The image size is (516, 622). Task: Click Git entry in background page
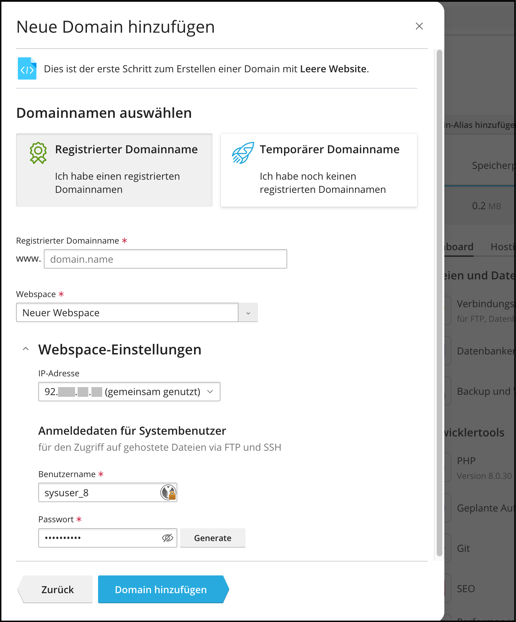[x=463, y=548]
